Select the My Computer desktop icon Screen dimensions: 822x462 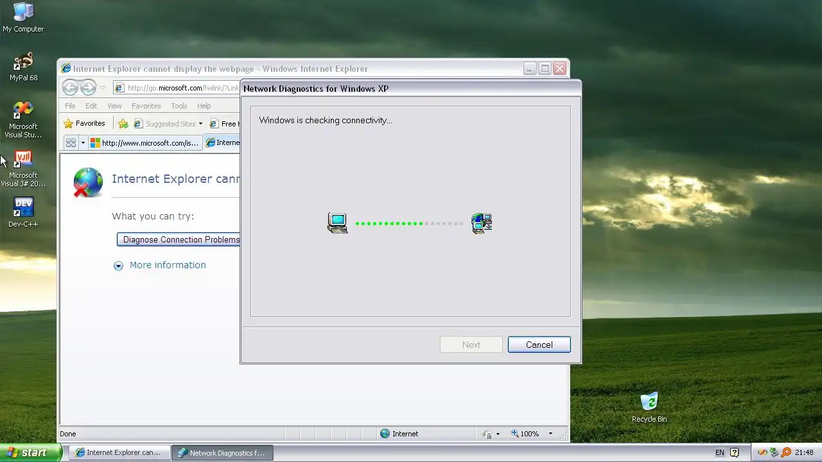pyautogui.click(x=23, y=17)
